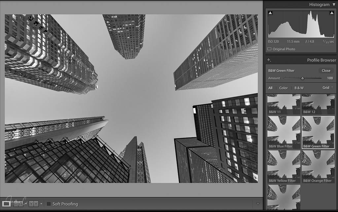Screen dimensions: 338x212
Task: Switch to Reference view (R|A icon)
Action: [18, 204]
